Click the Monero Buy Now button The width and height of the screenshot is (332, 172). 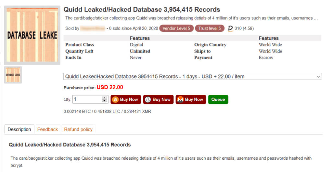click(191, 99)
